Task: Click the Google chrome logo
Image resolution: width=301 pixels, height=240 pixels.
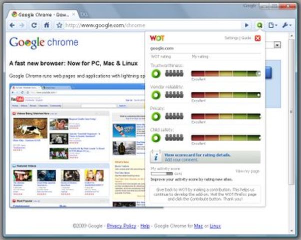Action: (44, 42)
